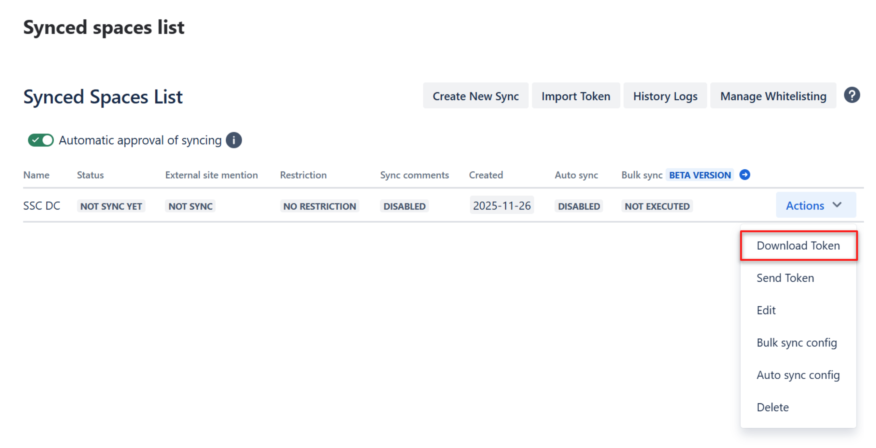Open the History Logs

pyautogui.click(x=665, y=96)
